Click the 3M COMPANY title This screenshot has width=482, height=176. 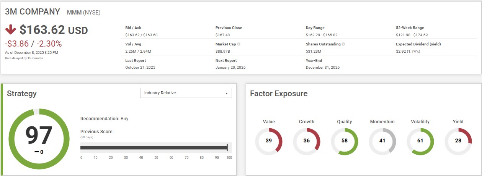coord(33,12)
